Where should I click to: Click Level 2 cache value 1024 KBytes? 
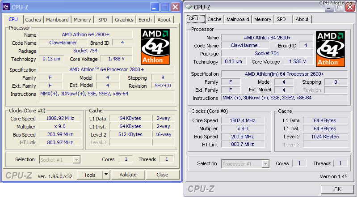(x=325, y=137)
